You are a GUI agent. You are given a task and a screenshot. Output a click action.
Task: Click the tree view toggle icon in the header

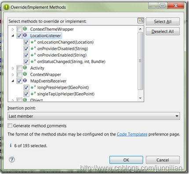pyautogui.click(x=141, y=21)
